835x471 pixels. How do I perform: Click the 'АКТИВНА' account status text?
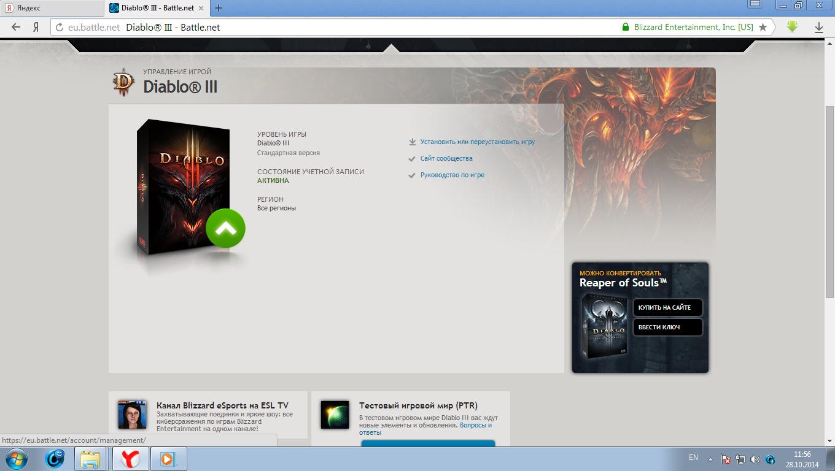coord(273,180)
